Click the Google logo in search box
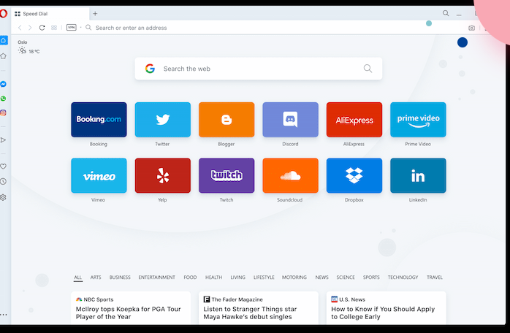The image size is (510, 333). click(x=150, y=69)
